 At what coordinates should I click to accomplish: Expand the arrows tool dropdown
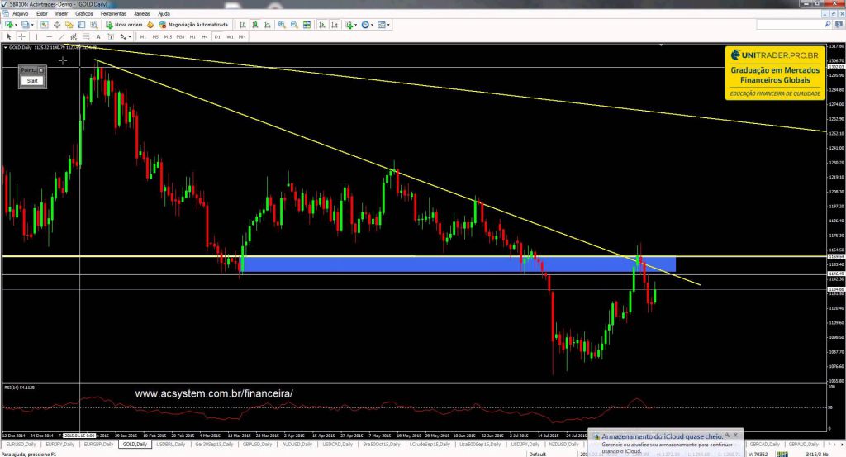click(130, 36)
